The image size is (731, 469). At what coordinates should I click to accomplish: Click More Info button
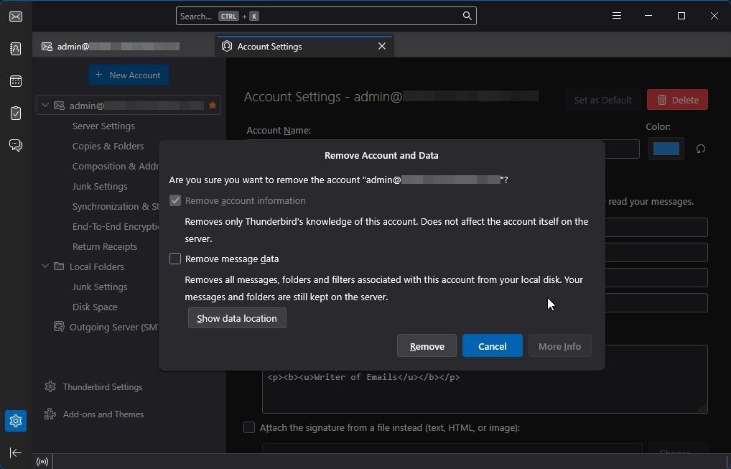tap(560, 346)
